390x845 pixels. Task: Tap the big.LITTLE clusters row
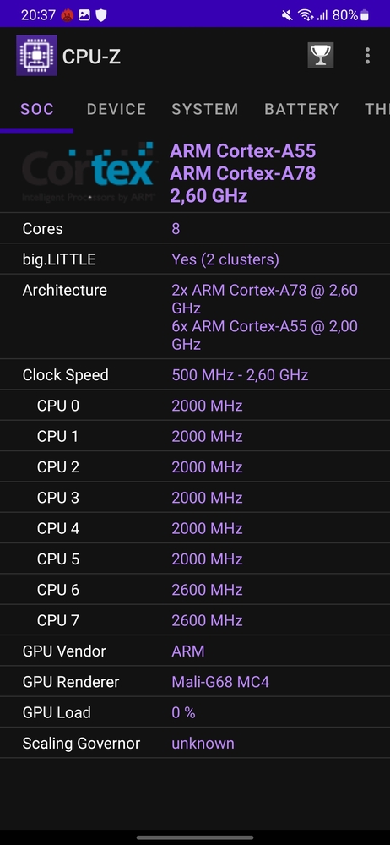click(x=195, y=259)
